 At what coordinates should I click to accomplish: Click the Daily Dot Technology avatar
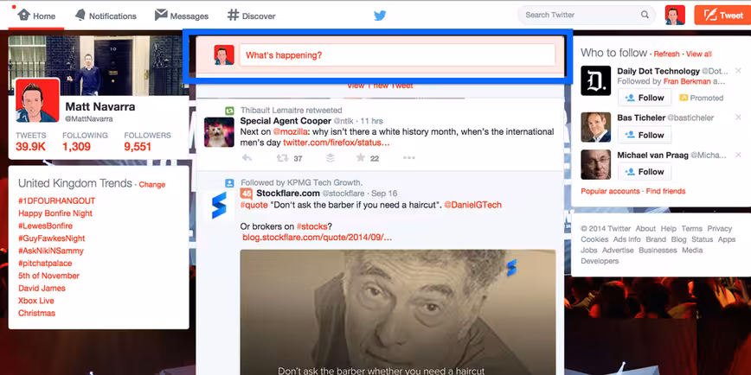(596, 80)
